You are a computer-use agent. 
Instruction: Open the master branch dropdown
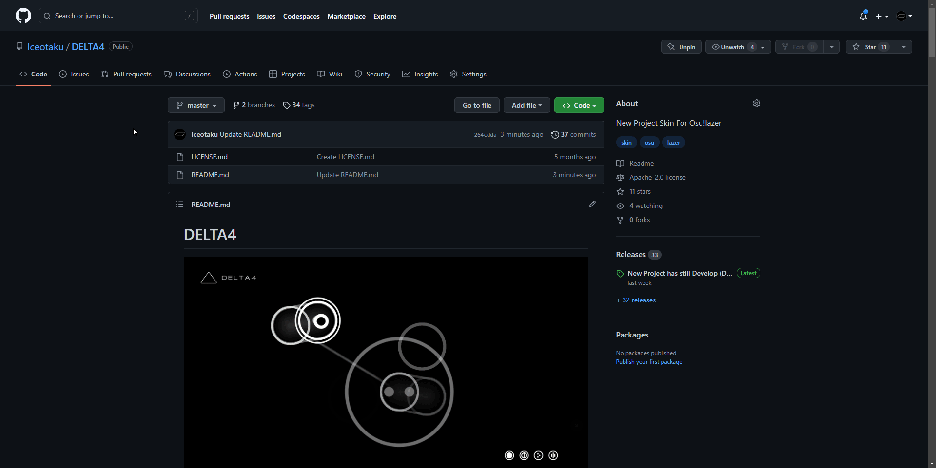coord(195,105)
